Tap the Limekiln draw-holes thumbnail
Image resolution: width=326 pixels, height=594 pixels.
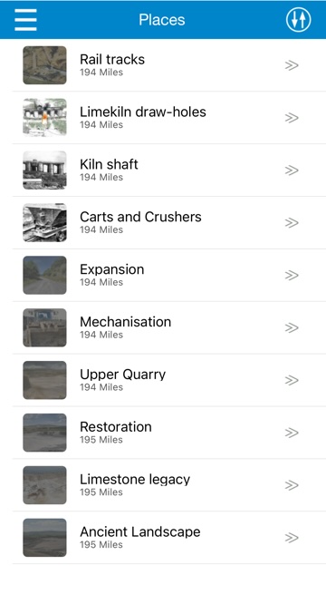[x=44, y=117]
